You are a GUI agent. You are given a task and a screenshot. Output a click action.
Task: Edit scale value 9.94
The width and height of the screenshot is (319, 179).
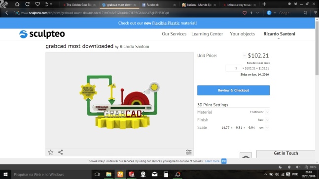pos(251,128)
